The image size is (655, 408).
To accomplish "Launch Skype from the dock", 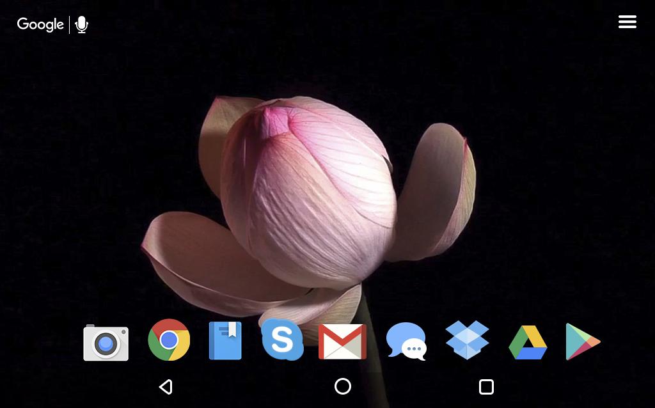I will tap(282, 339).
